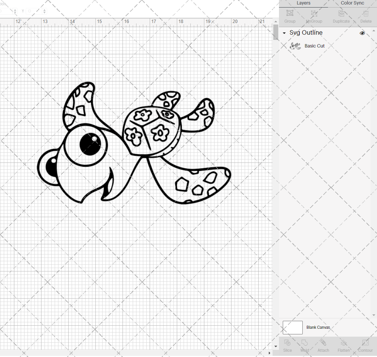Select the turtle outline image on canvas
Image resolution: width=377 pixels, height=357 pixels.
pyautogui.click(x=134, y=143)
